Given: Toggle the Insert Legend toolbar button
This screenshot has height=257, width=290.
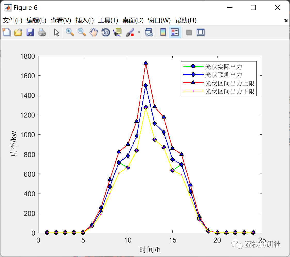Looking at the screenshot, I should tap(175, 32).
